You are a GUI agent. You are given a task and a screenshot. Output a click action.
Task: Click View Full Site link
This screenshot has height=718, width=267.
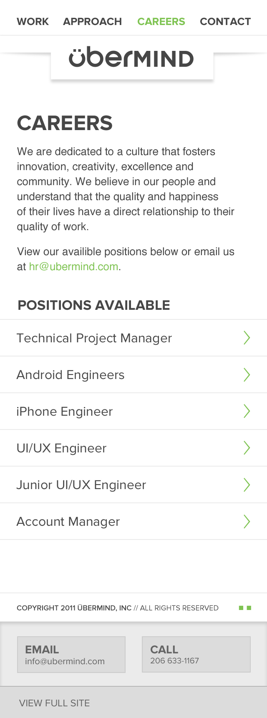[x=55, y=703]
